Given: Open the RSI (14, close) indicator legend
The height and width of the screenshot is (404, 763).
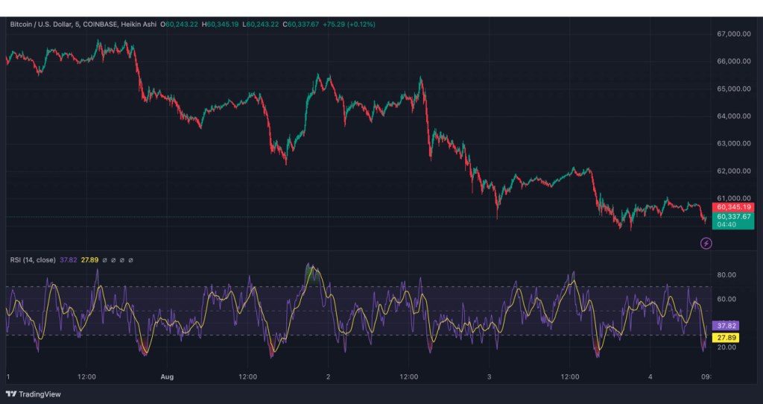Looking at the screenshot, I should (33, 260).
